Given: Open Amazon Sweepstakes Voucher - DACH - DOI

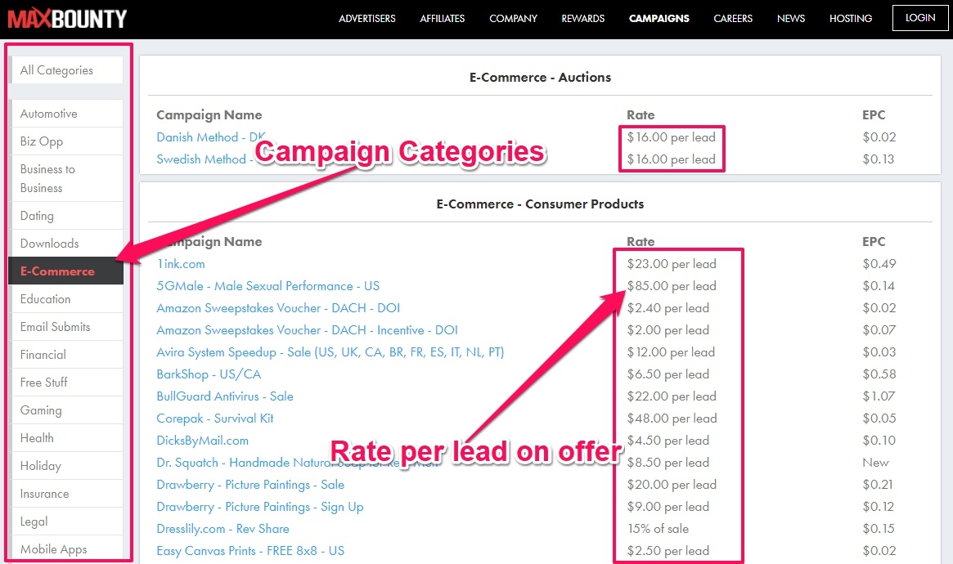Looking at the screenshot, I should click(278, 308).
